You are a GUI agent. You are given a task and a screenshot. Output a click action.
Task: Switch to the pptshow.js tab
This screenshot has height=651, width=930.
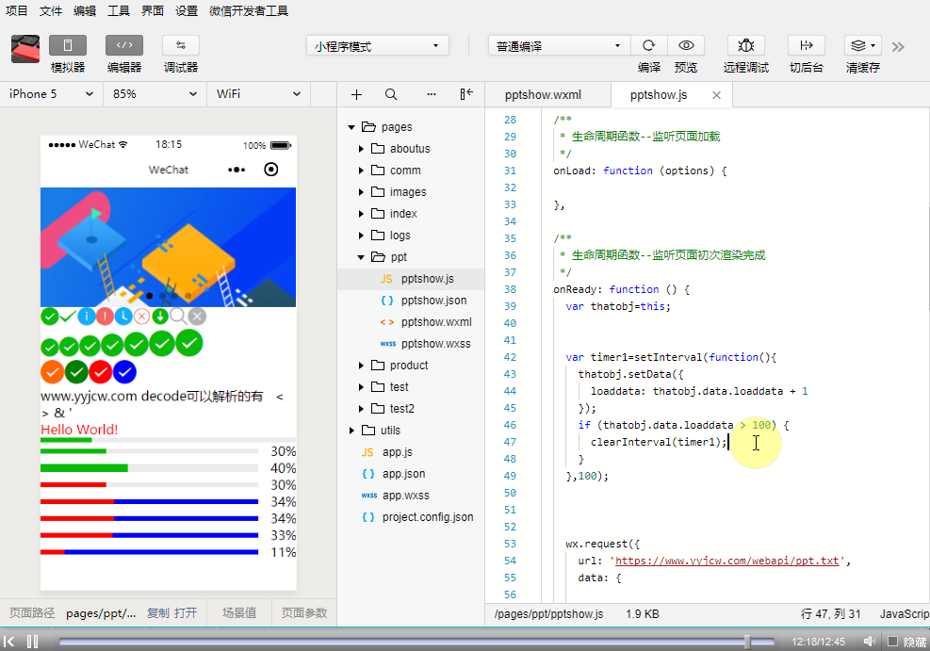coord(659,95)
